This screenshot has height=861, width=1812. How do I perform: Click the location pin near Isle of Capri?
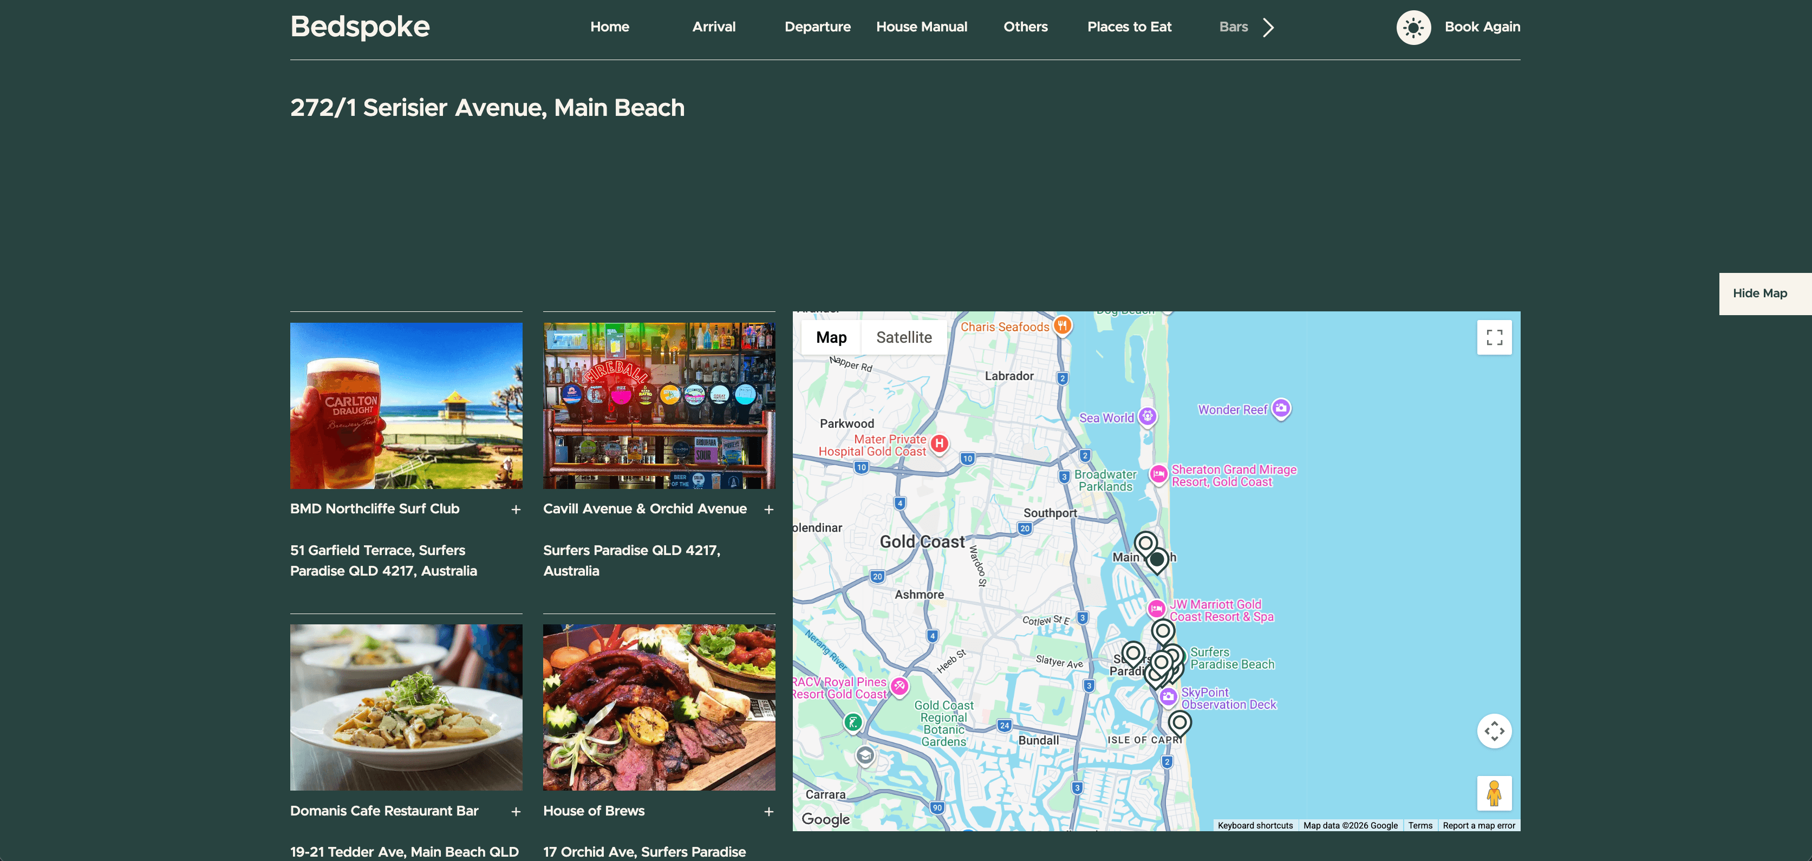pyautogui.click(x=1179, y=725)
